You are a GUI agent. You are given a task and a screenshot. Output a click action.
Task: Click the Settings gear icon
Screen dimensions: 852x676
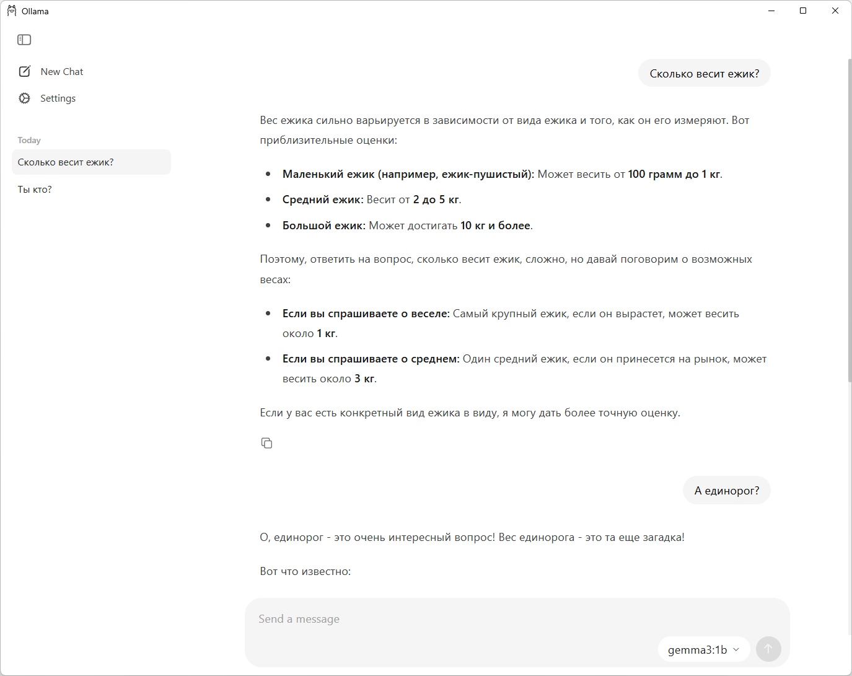coord(25,98)
